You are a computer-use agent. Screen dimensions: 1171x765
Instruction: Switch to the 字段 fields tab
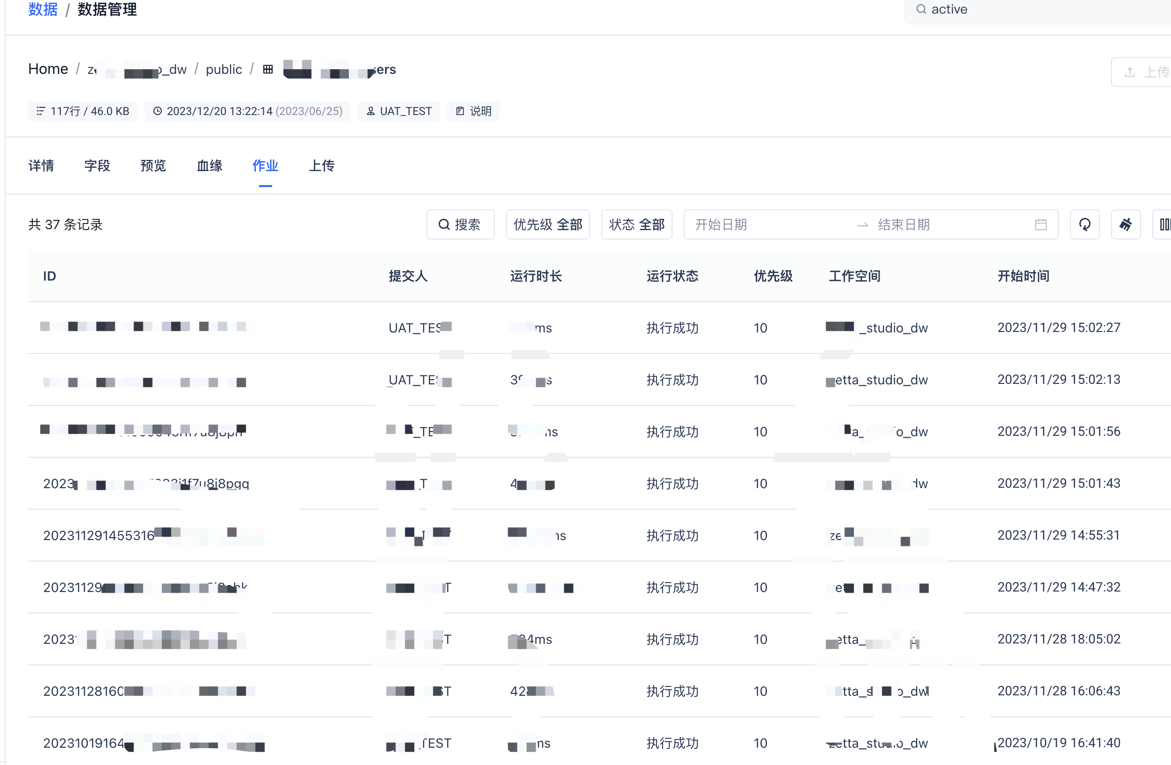(97, 166)
